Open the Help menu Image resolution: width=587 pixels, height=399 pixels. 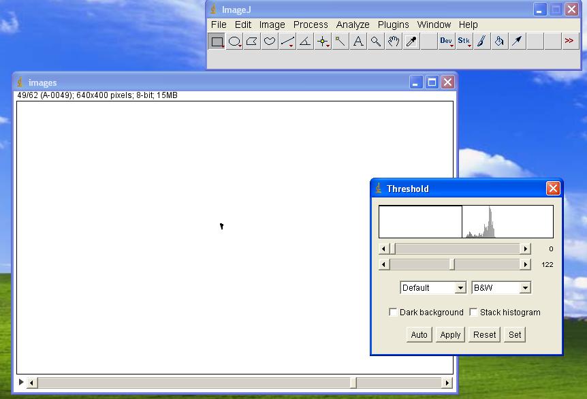click(468, 25)
